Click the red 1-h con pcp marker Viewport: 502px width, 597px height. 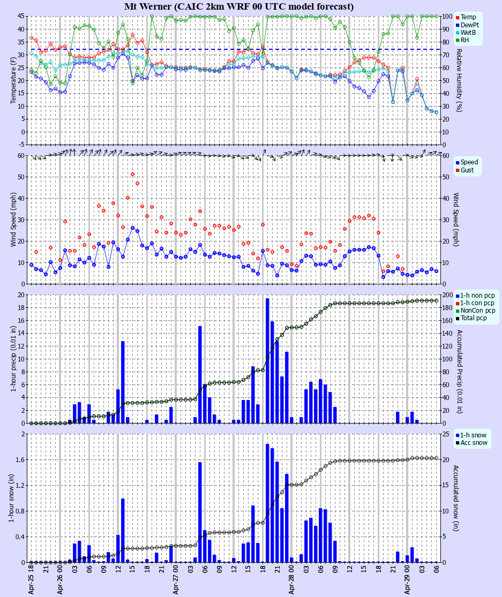tap(457, 303)
